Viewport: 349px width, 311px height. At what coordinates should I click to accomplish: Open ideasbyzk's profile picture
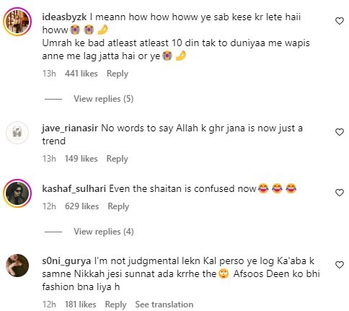17,22
